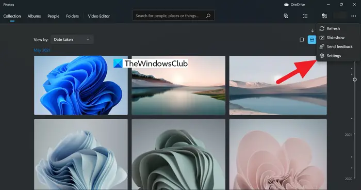361x190 pixels.
Task: Click the timeline scrubber circle handle
Action: pyautogui.click(x=355, y=80)
